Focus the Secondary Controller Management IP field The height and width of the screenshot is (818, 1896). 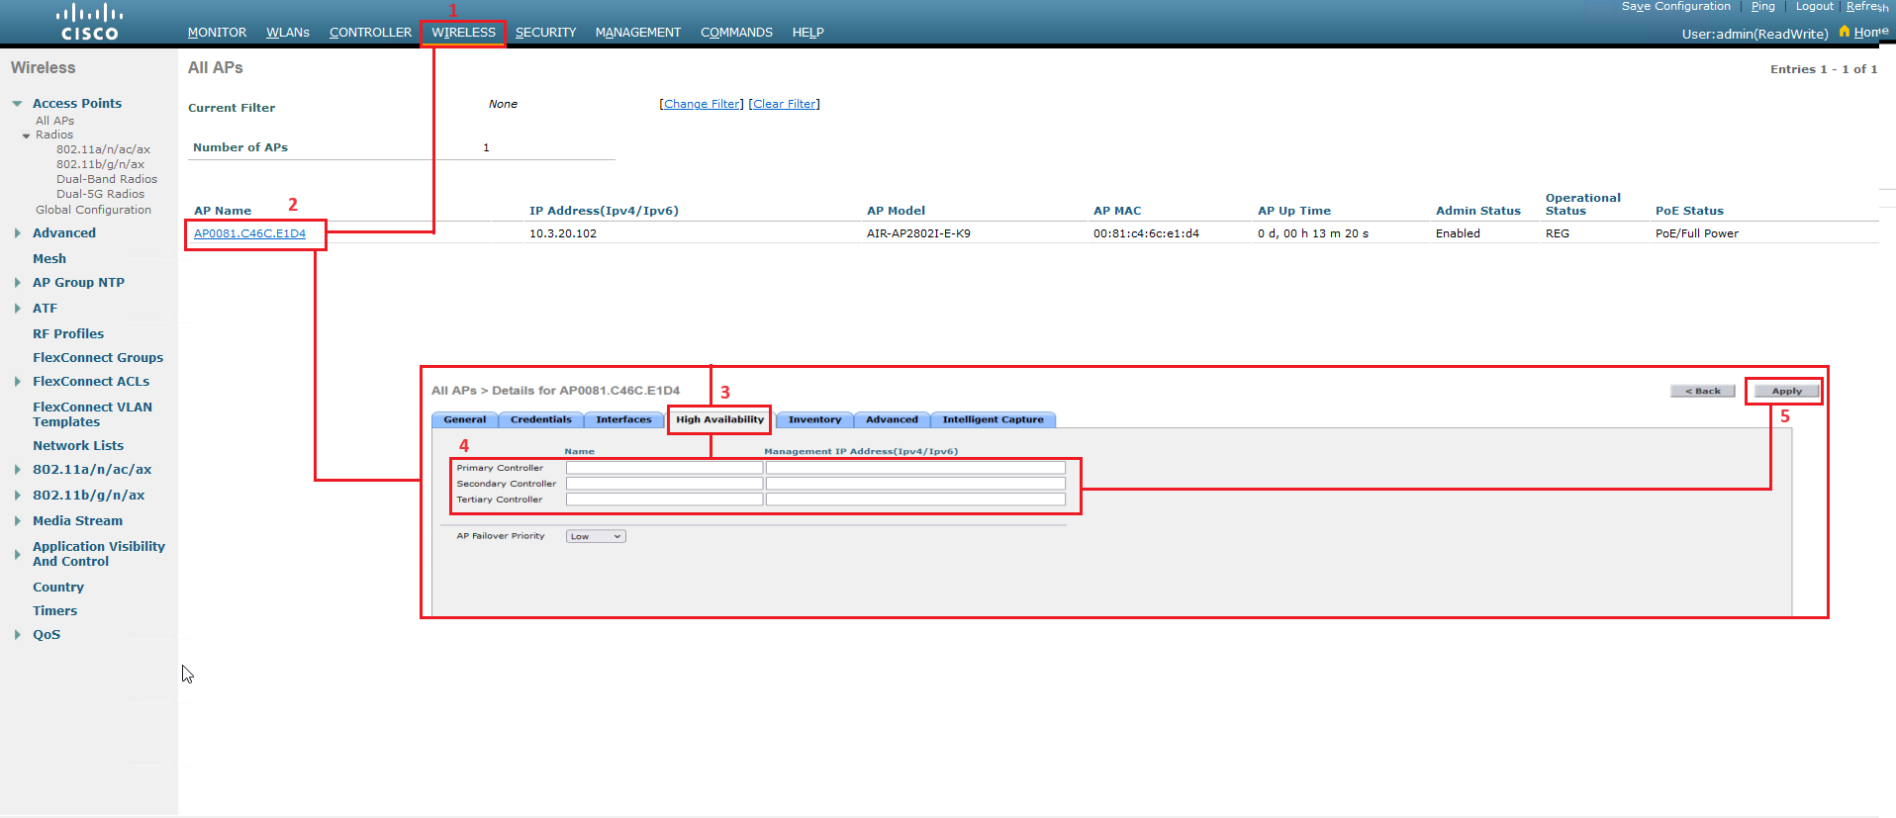[915, 484]
